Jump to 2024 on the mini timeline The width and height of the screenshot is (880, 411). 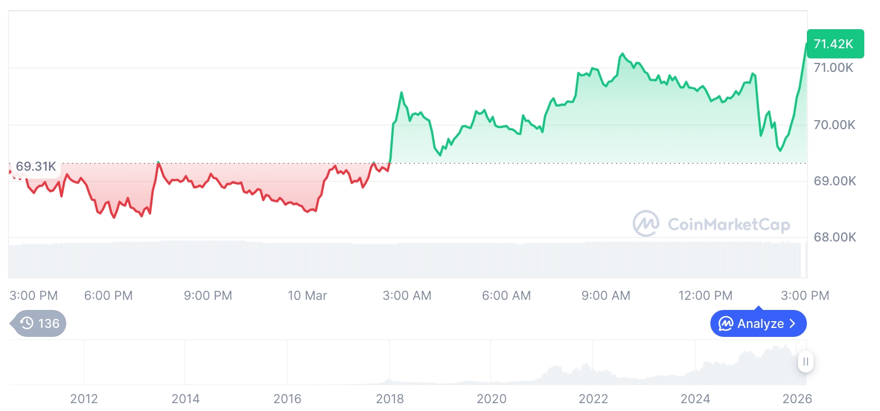tap(695, 399)
